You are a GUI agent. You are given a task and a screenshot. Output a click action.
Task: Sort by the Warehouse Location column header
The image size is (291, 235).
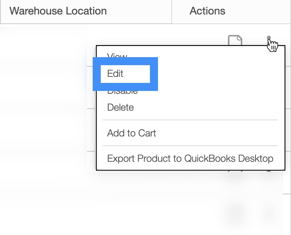(x=58, y=11)
